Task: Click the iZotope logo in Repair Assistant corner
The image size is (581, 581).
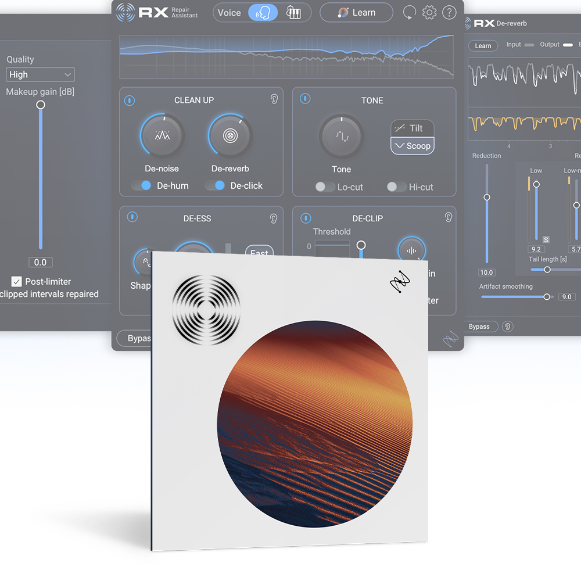Action: 451,338
